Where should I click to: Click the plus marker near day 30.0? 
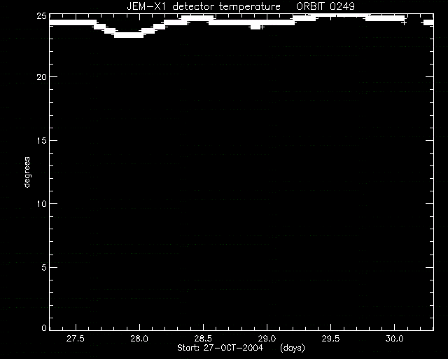pyautogui.click(x=404, y=23)
